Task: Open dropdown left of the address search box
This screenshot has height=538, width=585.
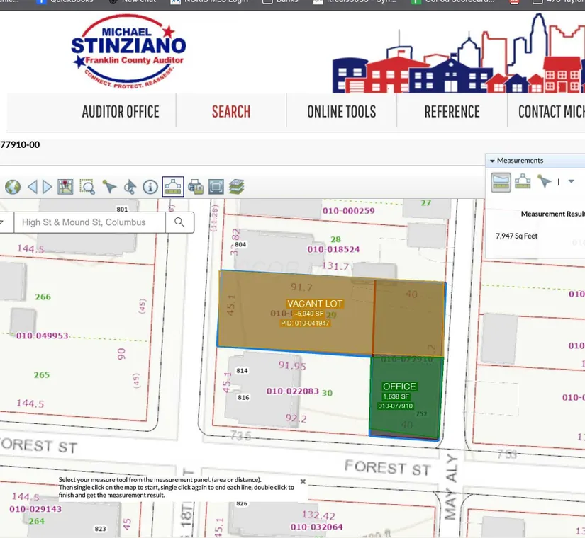Action: [3, 222]
